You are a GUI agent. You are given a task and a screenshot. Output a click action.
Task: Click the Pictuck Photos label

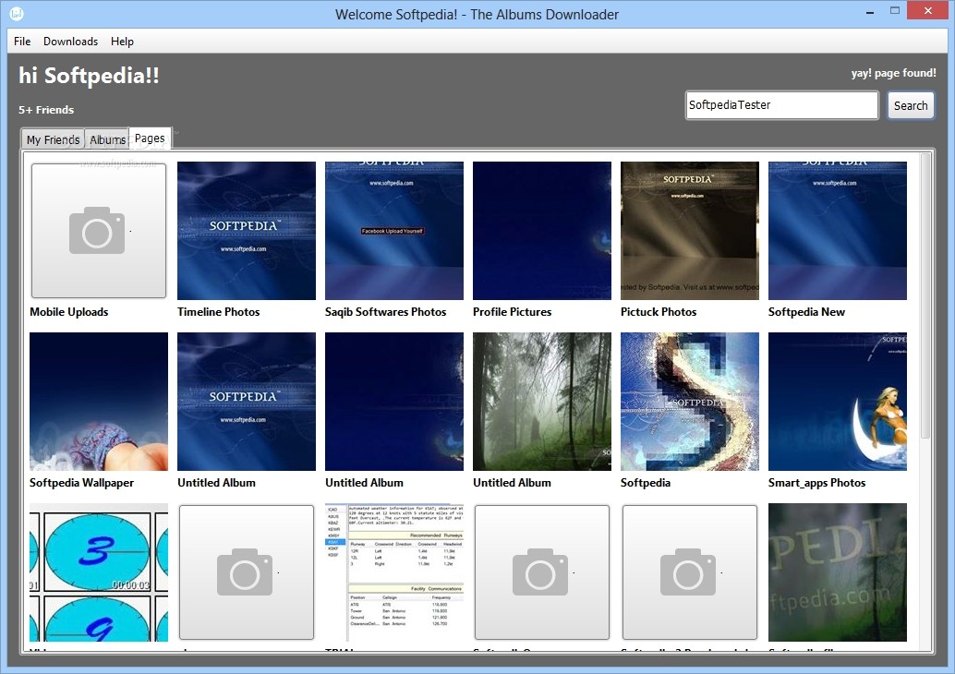point(659,312)
